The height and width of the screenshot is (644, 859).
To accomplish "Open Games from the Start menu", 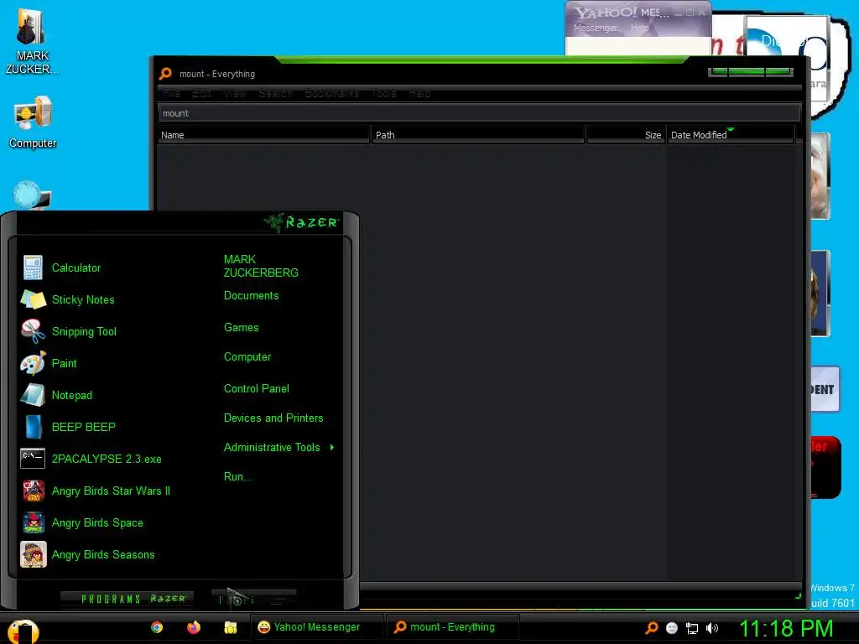I will coord(241,328).
